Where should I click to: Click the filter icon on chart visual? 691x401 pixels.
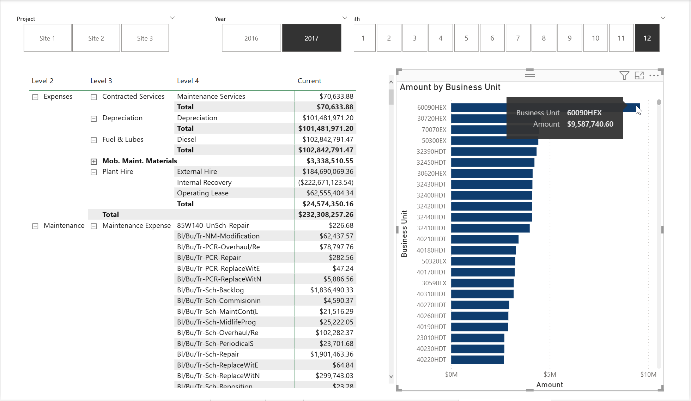(x=624, y=75)
